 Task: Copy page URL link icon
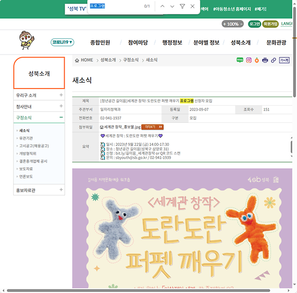(x=273, y=60)
